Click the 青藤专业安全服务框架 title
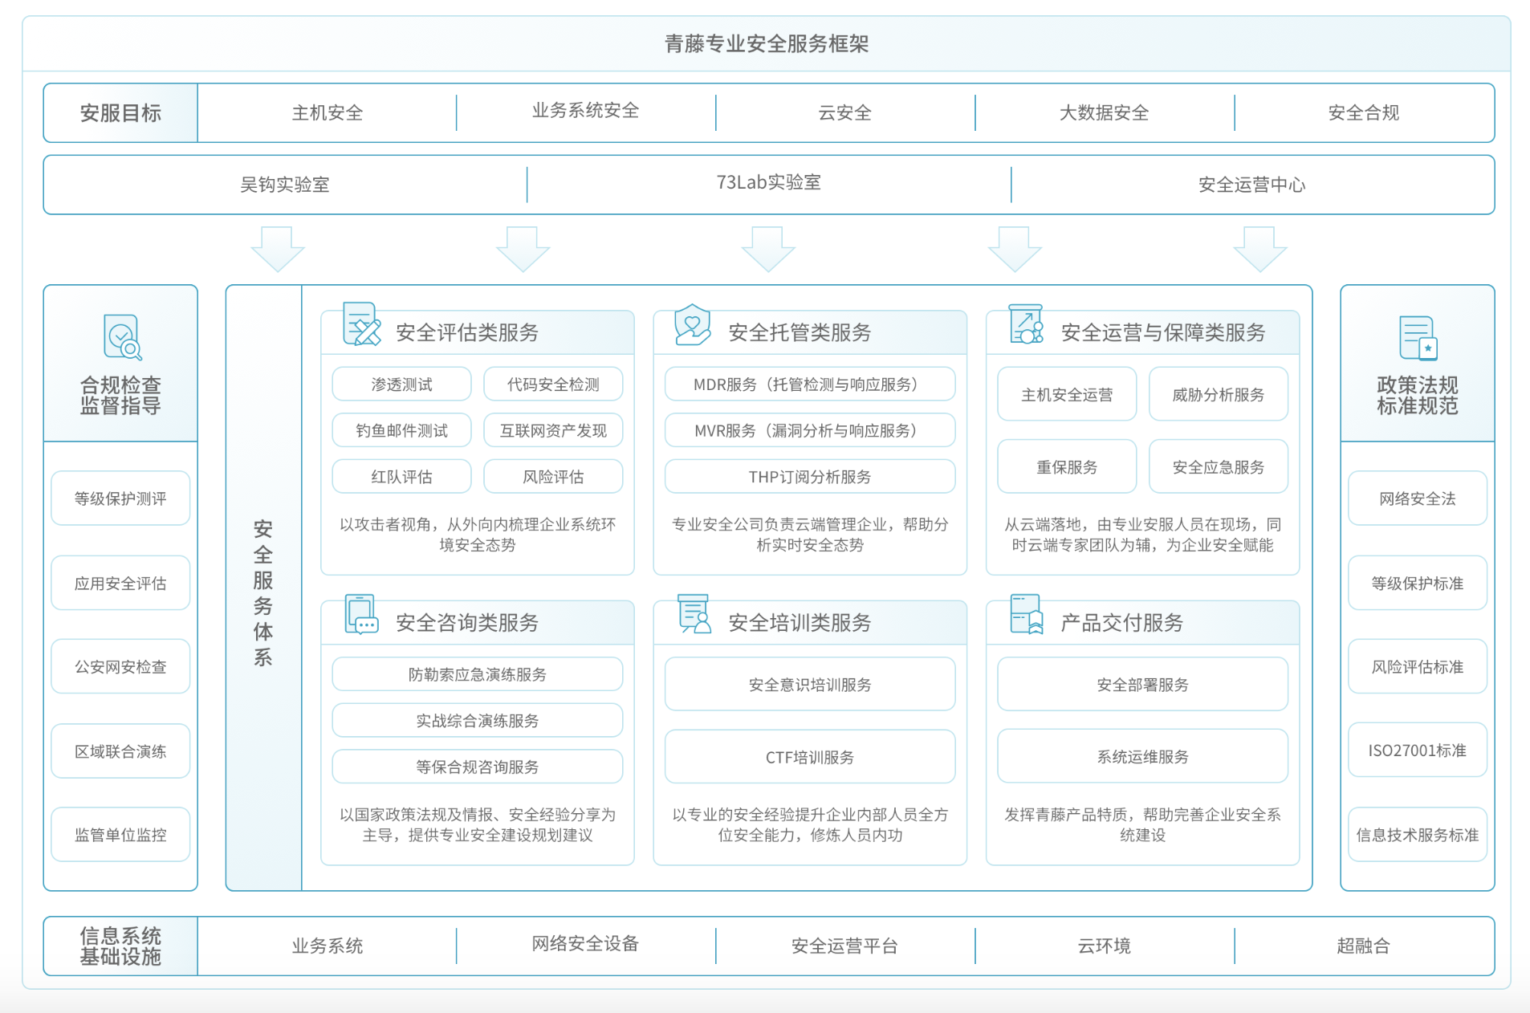The image size is (1530, 1013). click(x=767, y=43)
